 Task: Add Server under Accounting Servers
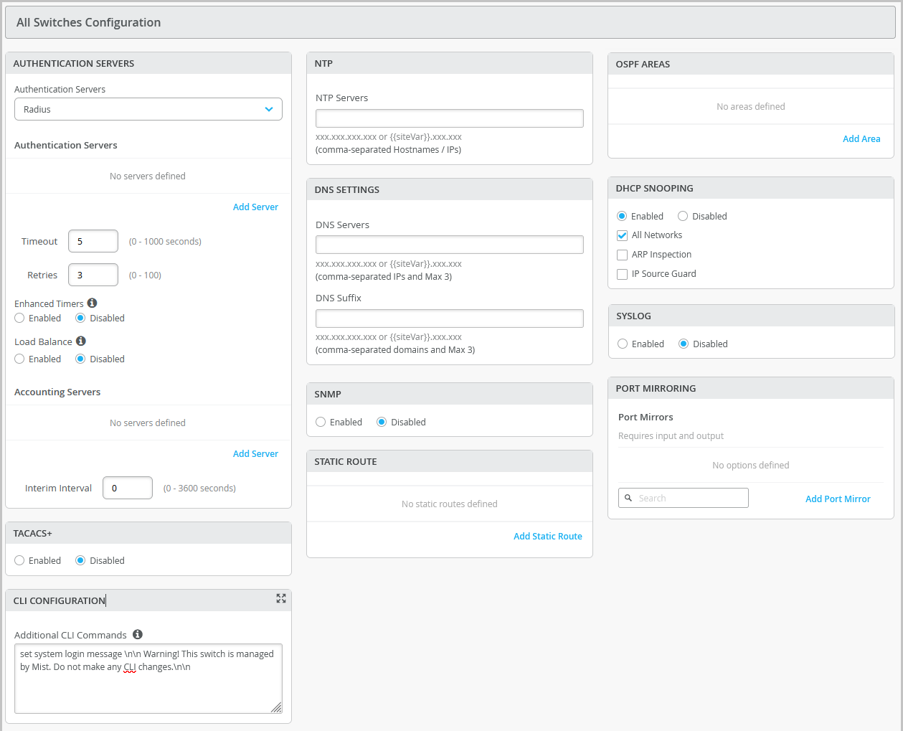click(255, 453)
